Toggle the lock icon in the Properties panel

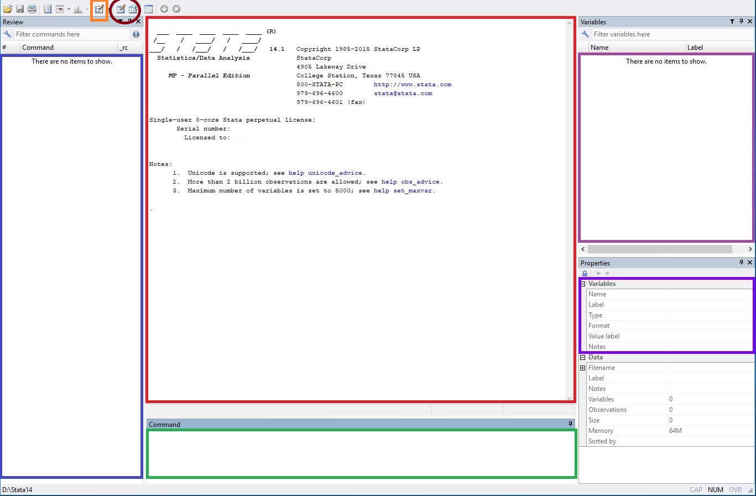(585, 273)
